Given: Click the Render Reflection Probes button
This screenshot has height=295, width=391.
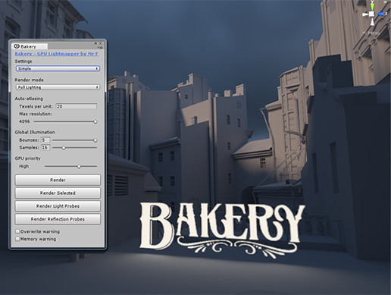Looking at the screenshot, I should tap(58, 219).
